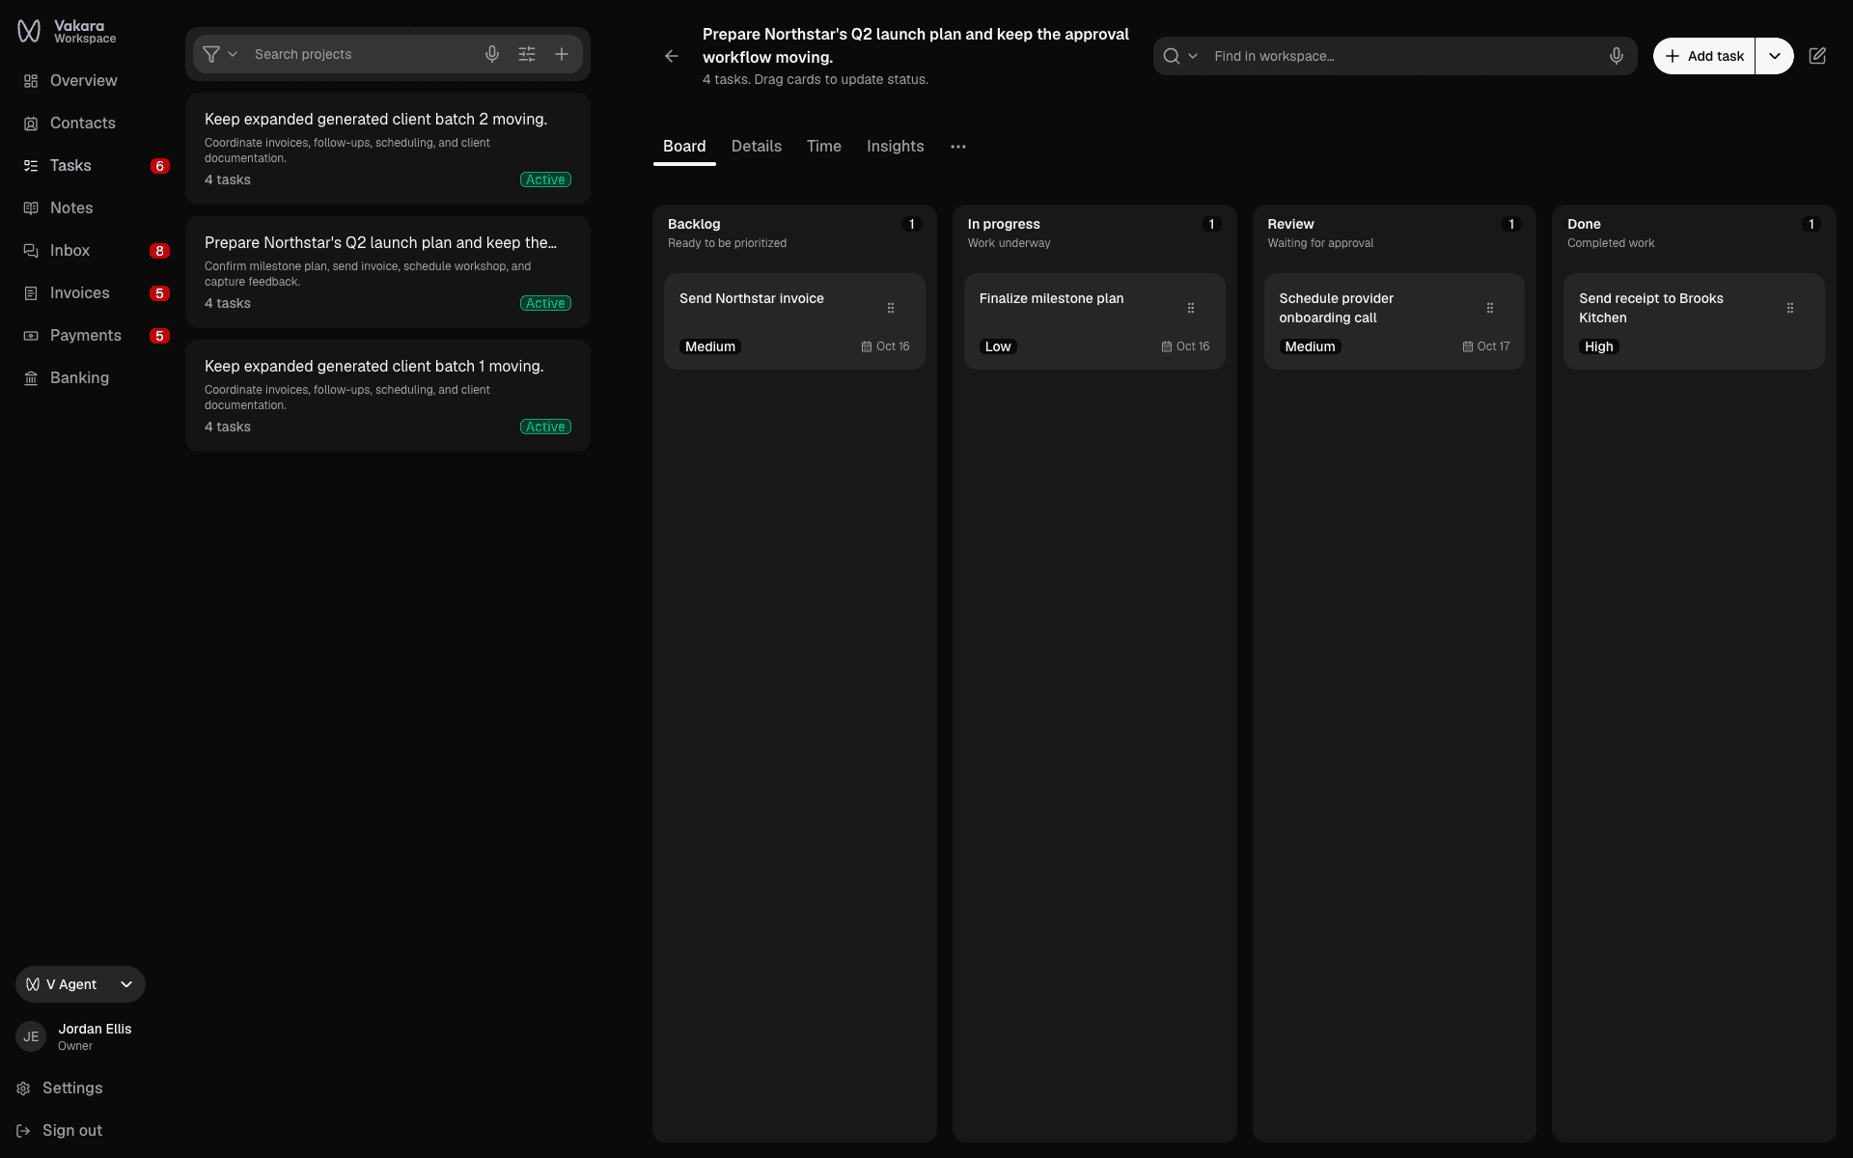Switch to the Details tab

pyautogui.click(x=757, y=147)
